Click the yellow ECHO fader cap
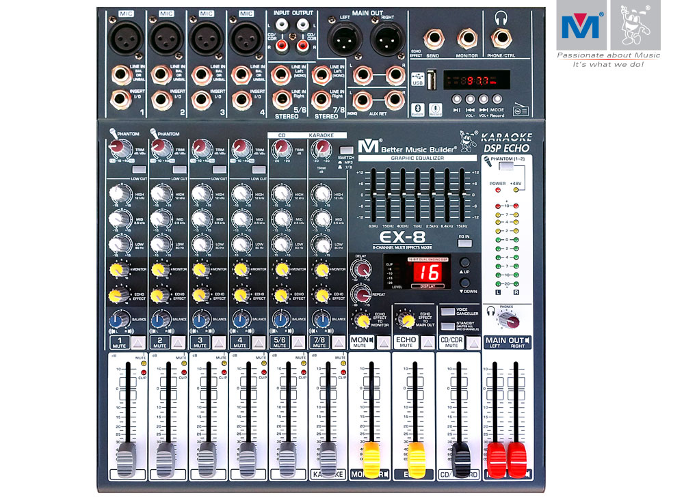The image size is (684, 500). [416, 460]
